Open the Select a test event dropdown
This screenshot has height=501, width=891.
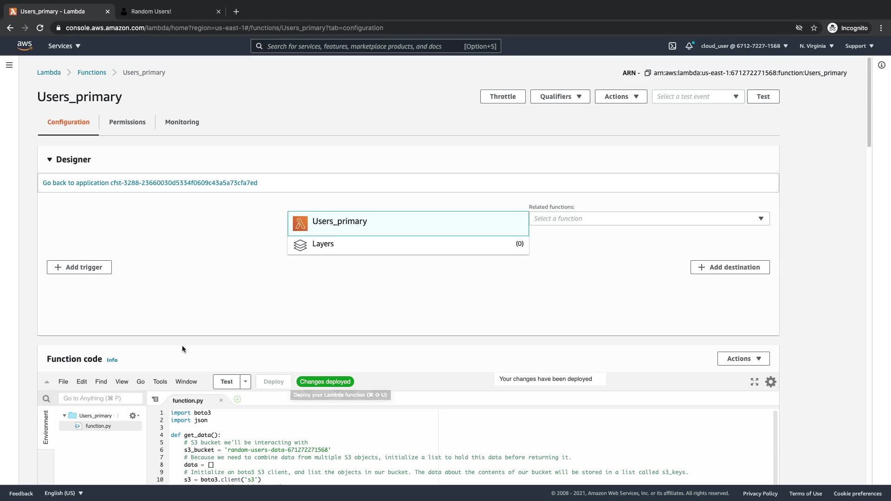(x=698, y=96)
